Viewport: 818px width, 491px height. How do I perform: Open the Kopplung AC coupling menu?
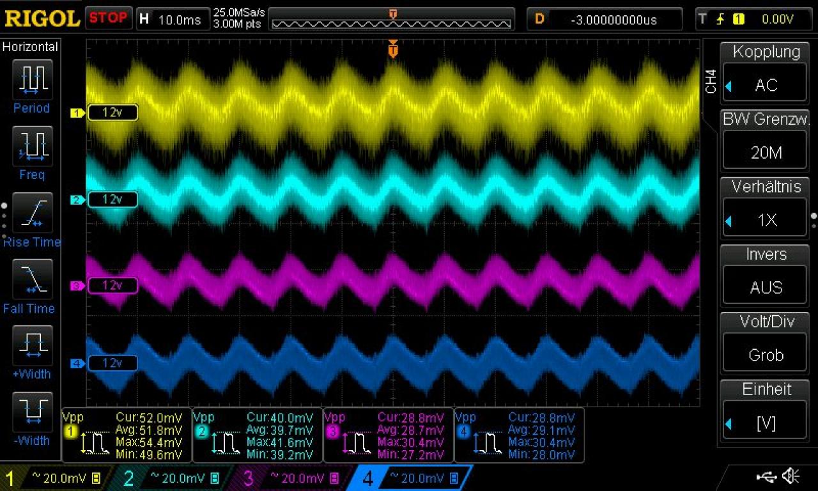pos(766,74)
